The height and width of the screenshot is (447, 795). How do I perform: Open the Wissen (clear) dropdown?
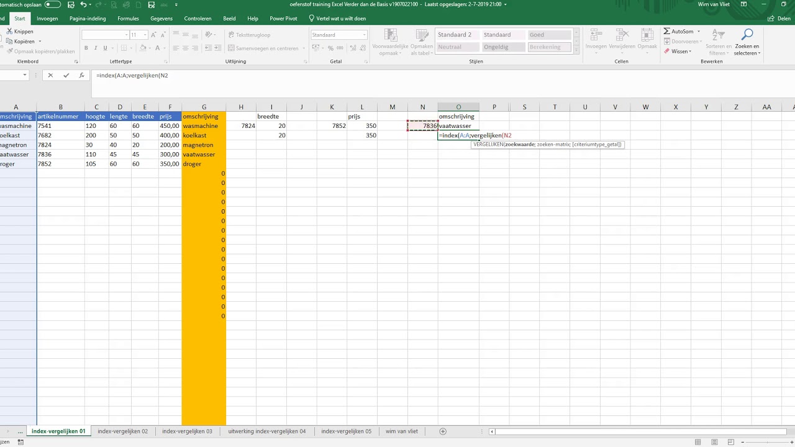click(678, 52)
